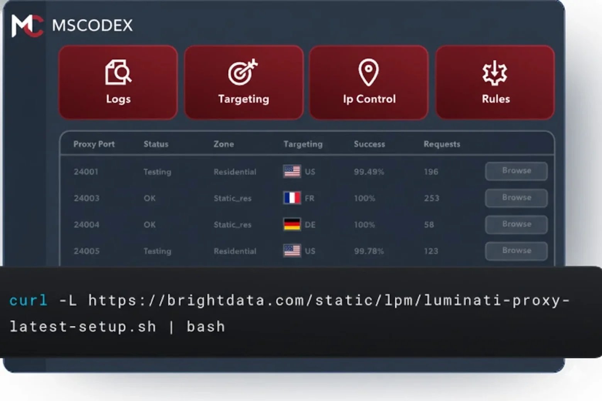This screenshot has height=401, width=602.
Task: Select proxy port cell 24004
Action: click(86, 225)
